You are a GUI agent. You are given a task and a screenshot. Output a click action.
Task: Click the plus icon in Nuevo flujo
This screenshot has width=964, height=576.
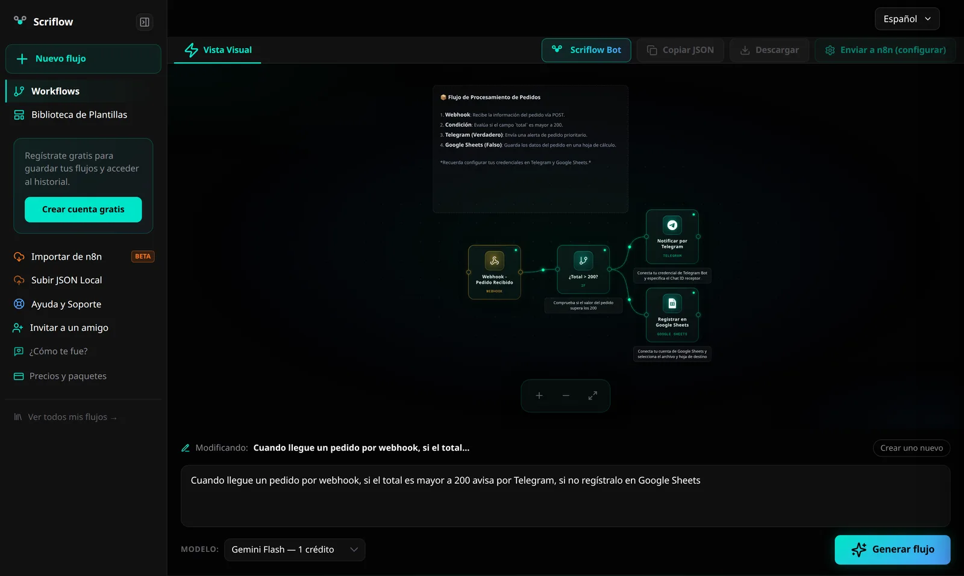(22, 59)
